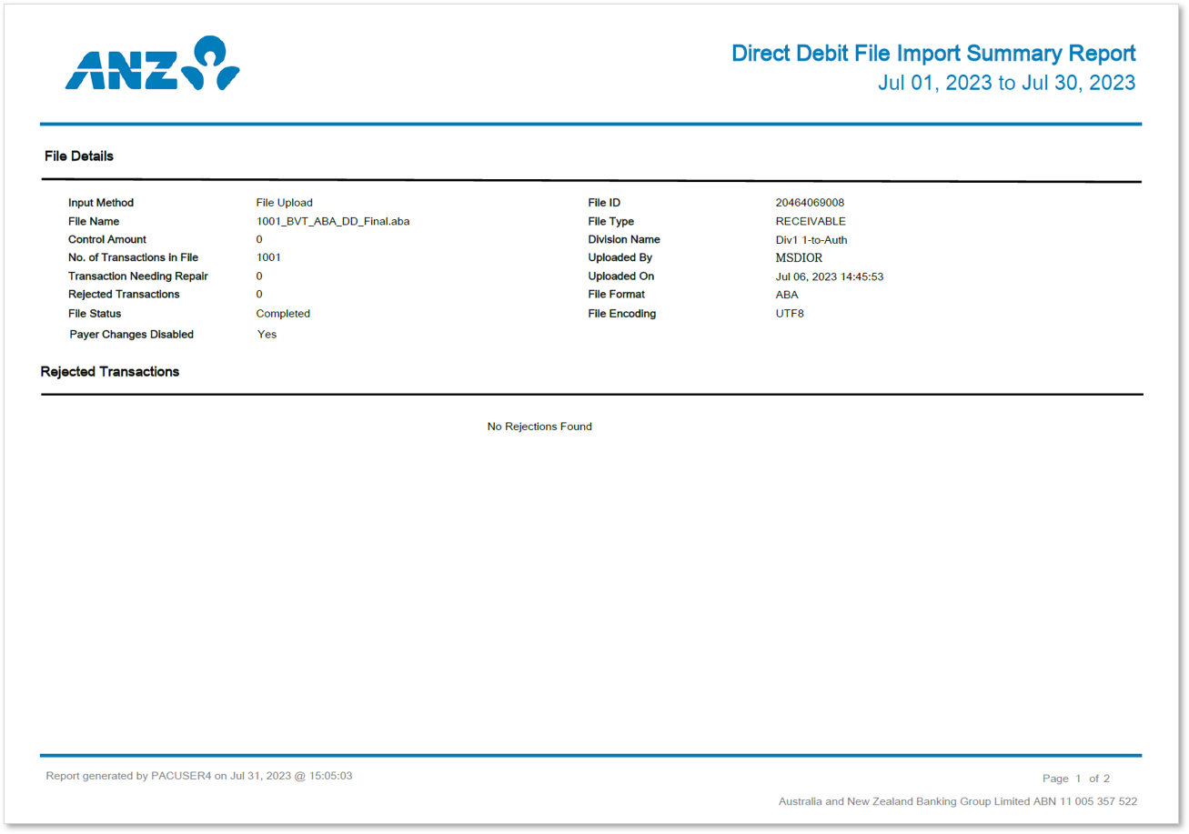Select the File Status value Completed
This screenshot has width=1189, height=834.
pos(283,313)
